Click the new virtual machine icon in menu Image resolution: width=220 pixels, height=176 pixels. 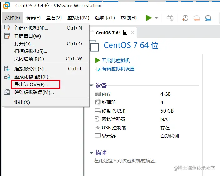pyautogui.click(x=7, y=28)
